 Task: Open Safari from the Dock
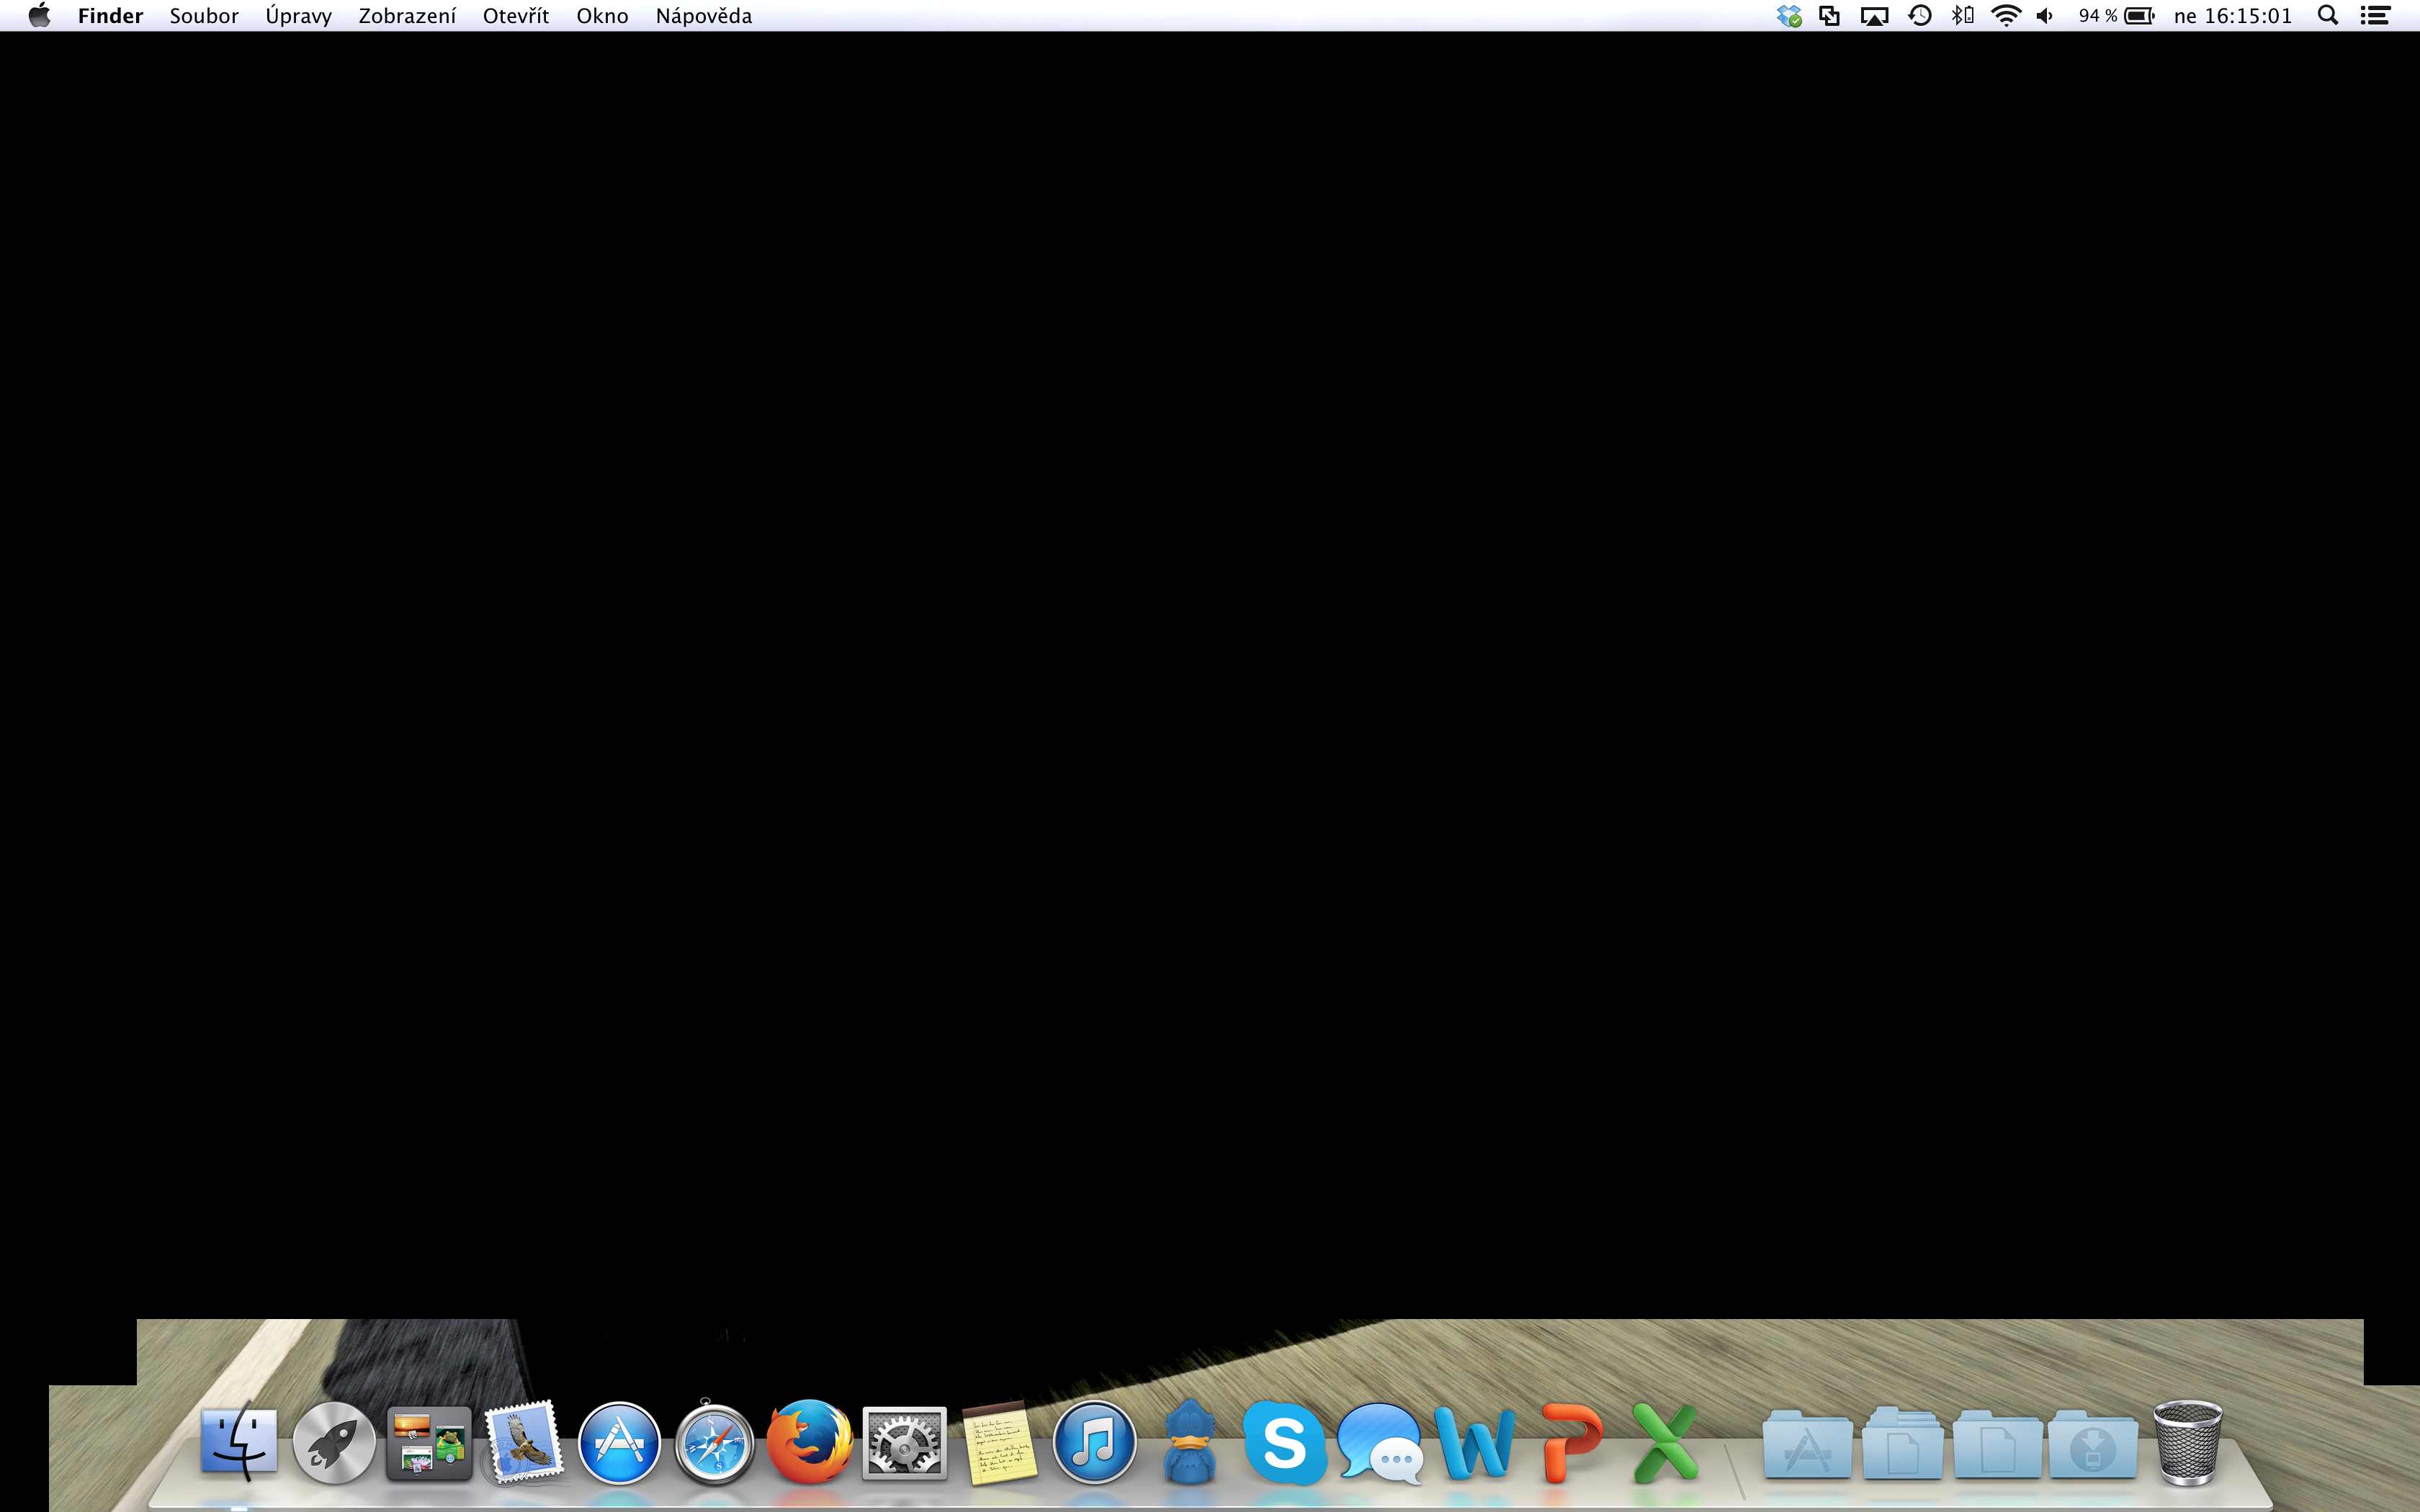714,1442
